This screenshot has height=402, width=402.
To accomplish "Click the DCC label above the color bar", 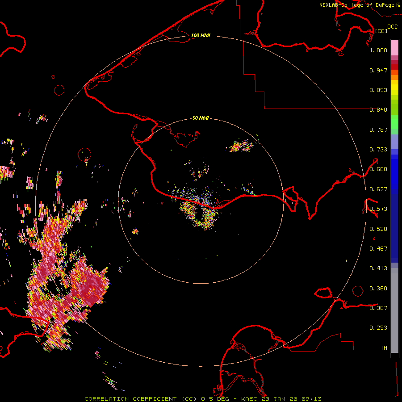I will click(x=392, y=27).
